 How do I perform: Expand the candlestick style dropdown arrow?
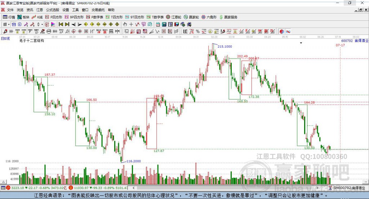point(42,24)
